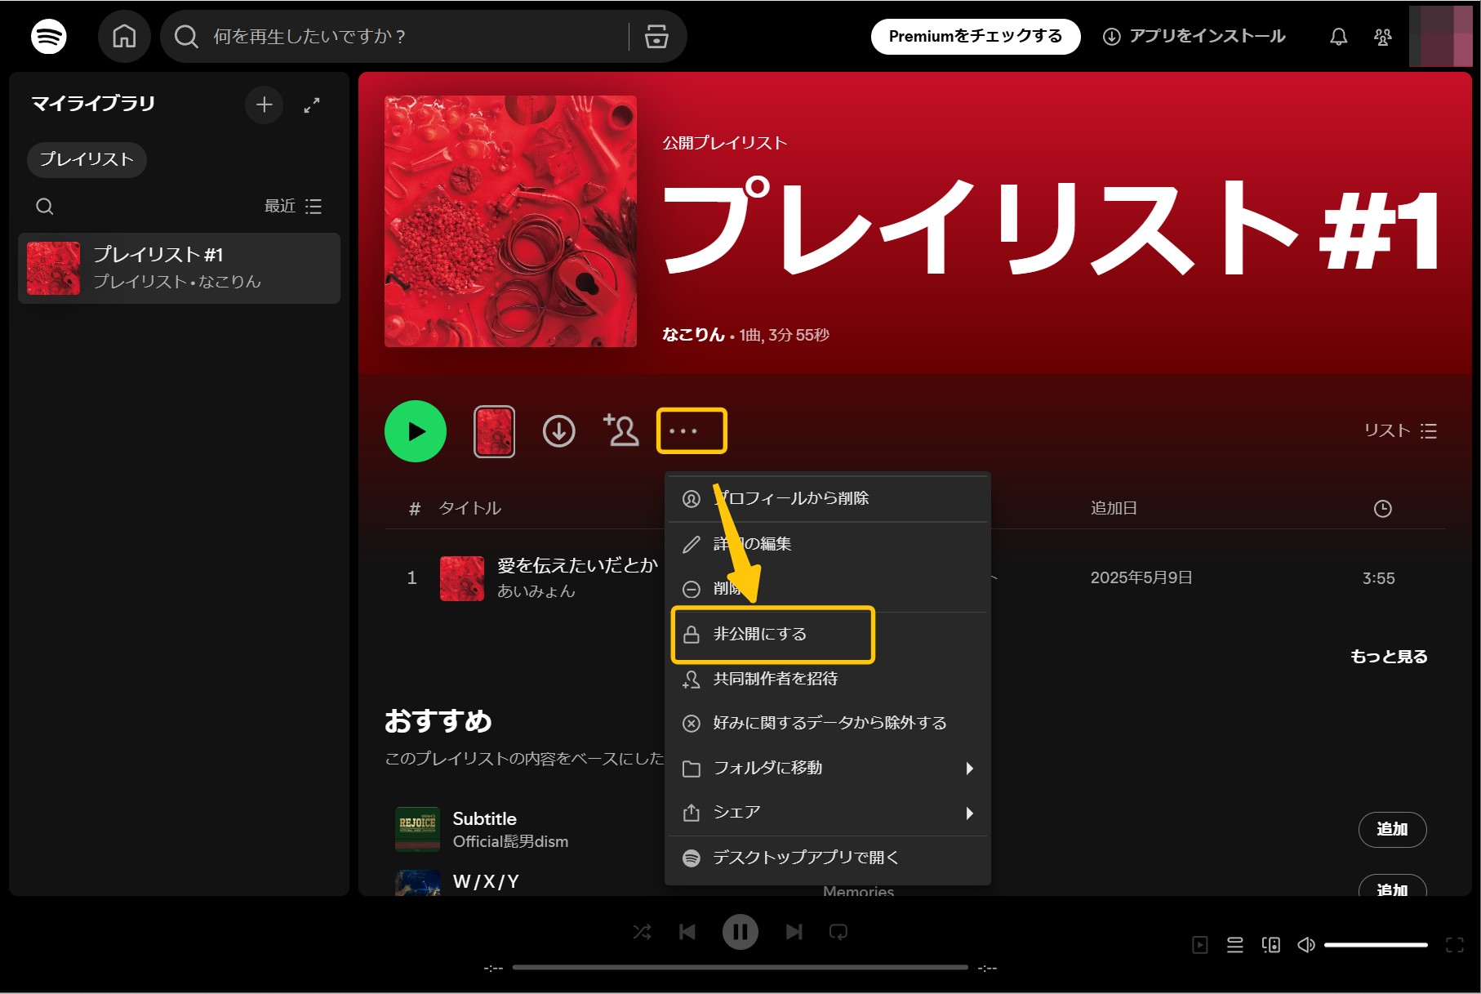Viewport: 1481px width, 994px height.
Task: Open friend activity people icon
Action: (x=1383, y=37)
